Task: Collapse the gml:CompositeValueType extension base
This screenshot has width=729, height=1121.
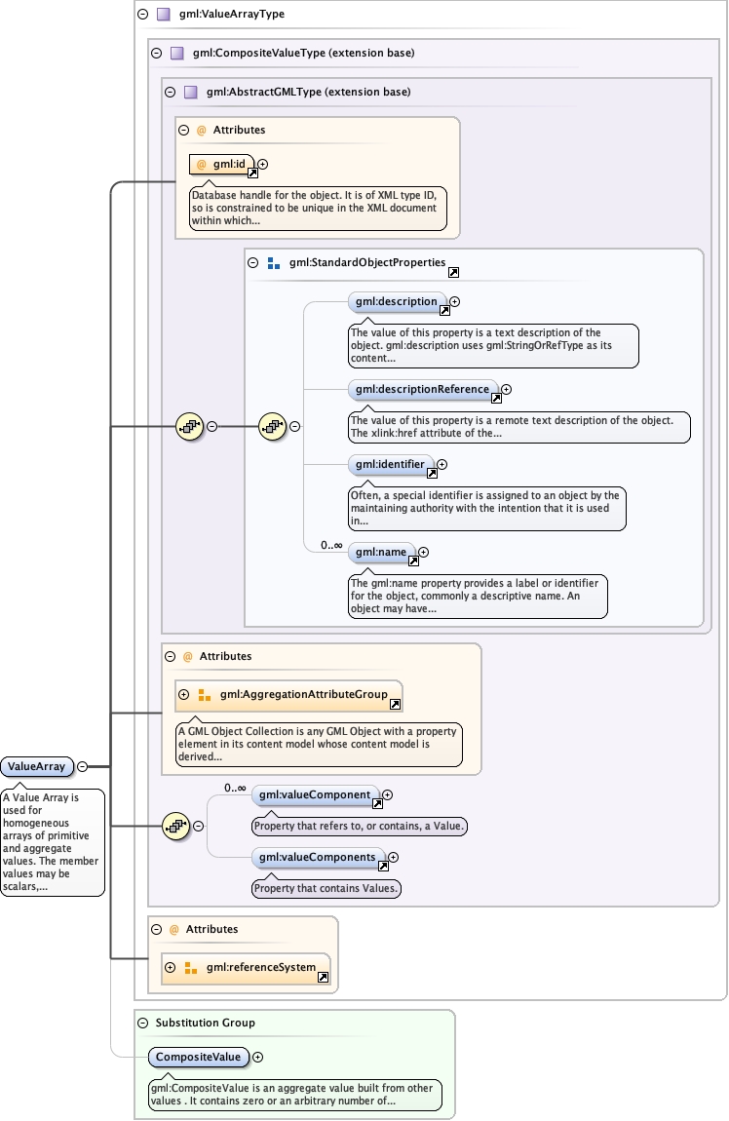Action: pyautogui.click(x=156, y=53)
